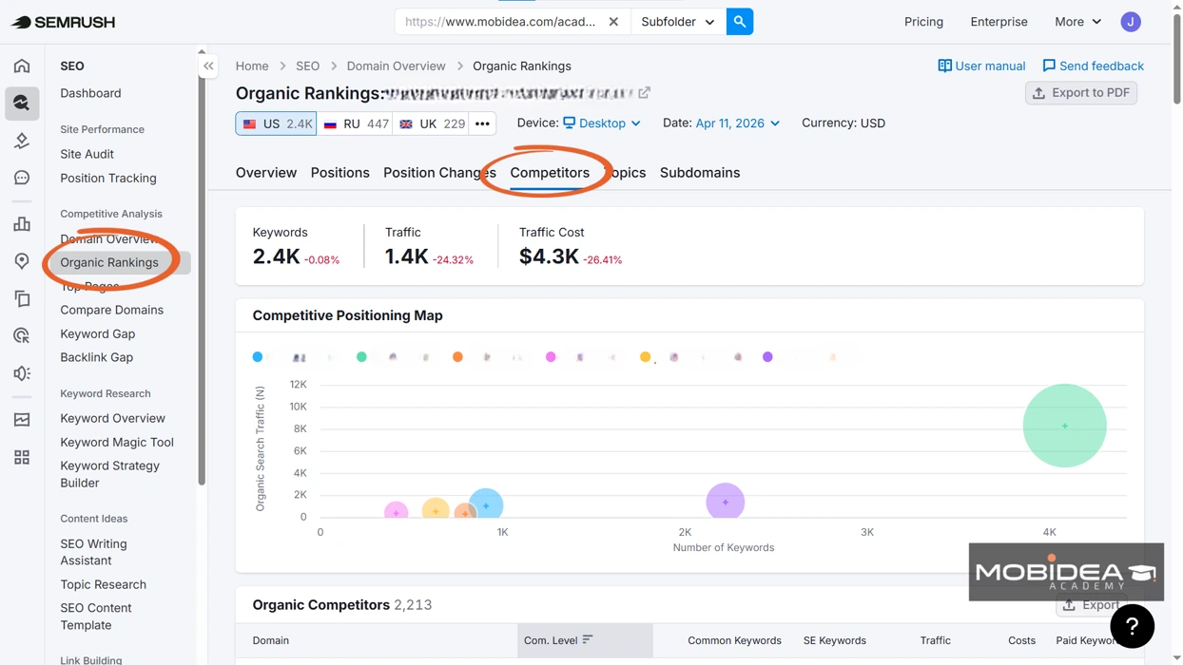Click the blue magnifier search button
Viewport: 1183px width, 665px height.
[740, 20]
